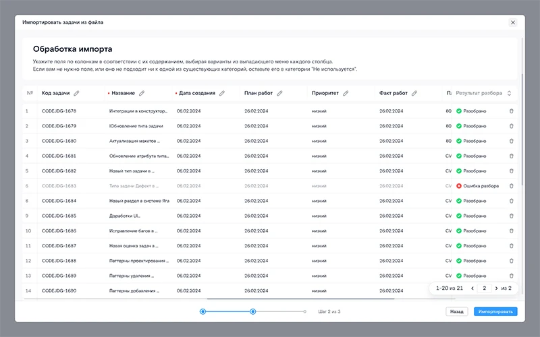Click the first step progress marker
This screenshot has width=540, height=337.
(202, 311)
